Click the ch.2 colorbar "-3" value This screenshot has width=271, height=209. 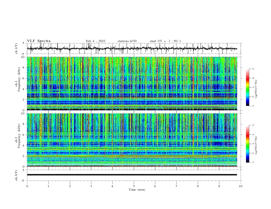[x=253, y=125]
